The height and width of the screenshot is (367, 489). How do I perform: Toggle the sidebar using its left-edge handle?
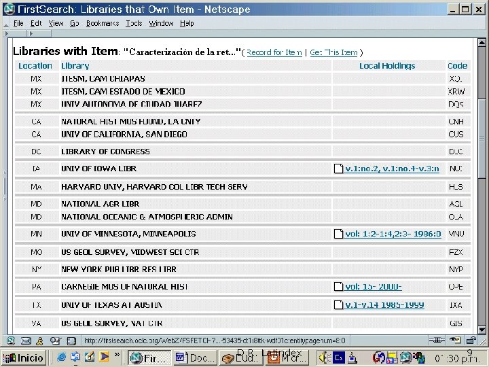coord(5,186)
